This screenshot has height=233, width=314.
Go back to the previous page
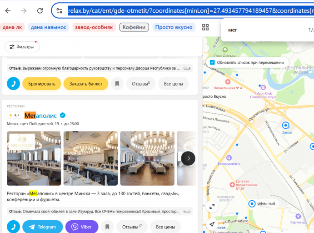(x=8, y=10)
